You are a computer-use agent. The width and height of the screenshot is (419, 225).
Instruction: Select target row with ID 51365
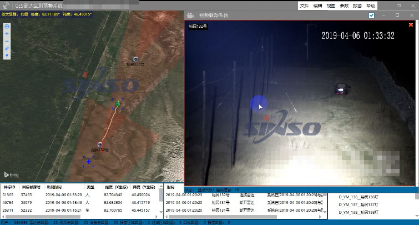click(9, 196)
